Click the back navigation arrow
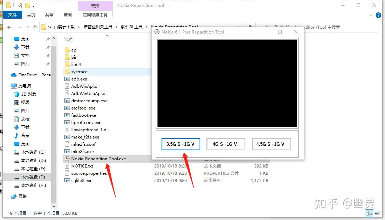 coord(9,27)
